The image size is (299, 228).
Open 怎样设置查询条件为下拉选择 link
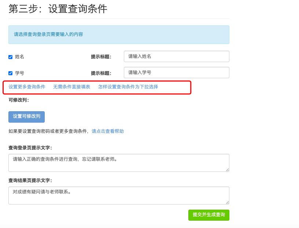click(x=128, y=87)
